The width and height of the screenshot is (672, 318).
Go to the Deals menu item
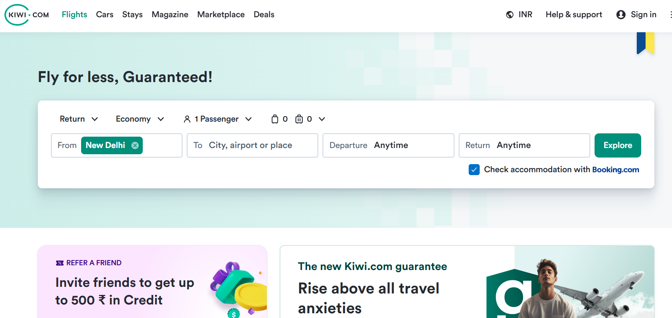point(264,15)
